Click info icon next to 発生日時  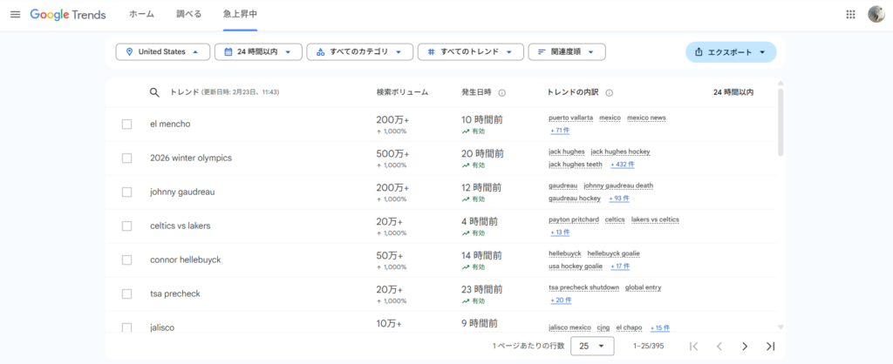pyautogui.click(x=501, y=92)
